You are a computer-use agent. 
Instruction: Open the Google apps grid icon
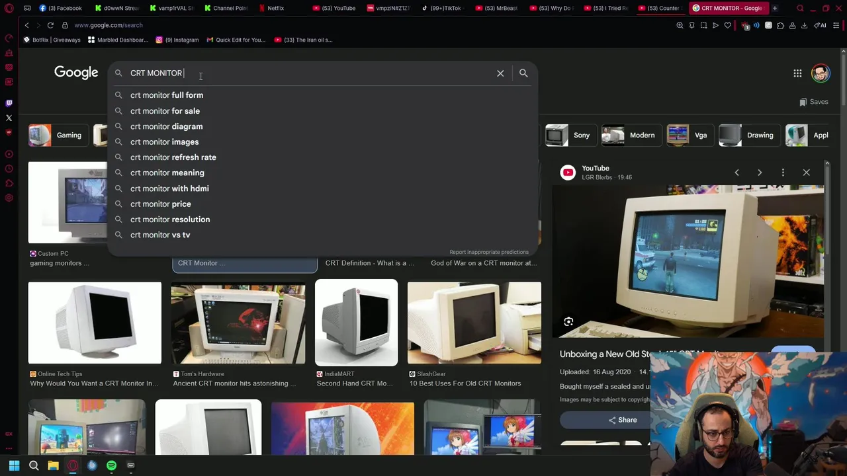[x=797, y=73]
